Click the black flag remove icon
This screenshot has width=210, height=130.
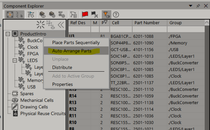[95, 14]
